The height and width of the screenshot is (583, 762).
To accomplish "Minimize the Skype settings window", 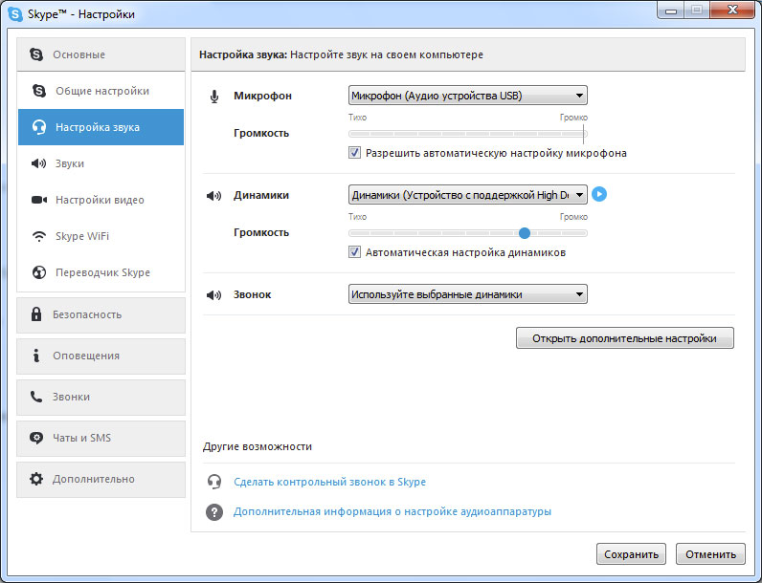I will pos(671,11).
